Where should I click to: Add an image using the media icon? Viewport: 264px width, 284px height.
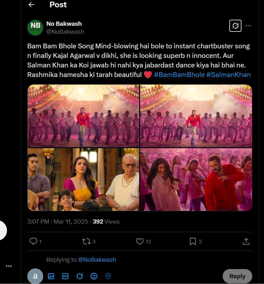click(x=51, y=276)
